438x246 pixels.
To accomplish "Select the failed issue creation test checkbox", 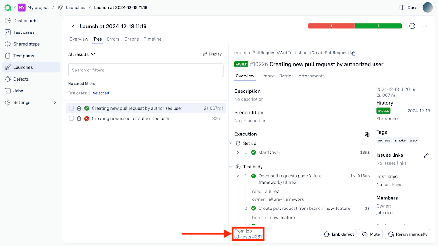I will (x=71, y=118).
